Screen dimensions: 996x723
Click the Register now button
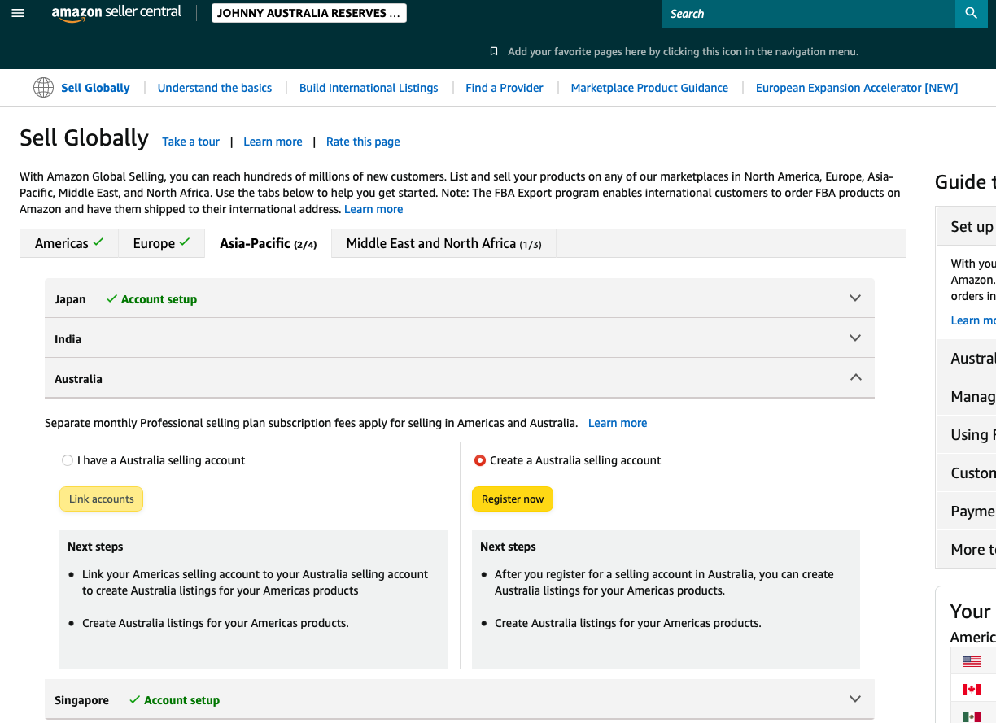(x=513, y=499)
